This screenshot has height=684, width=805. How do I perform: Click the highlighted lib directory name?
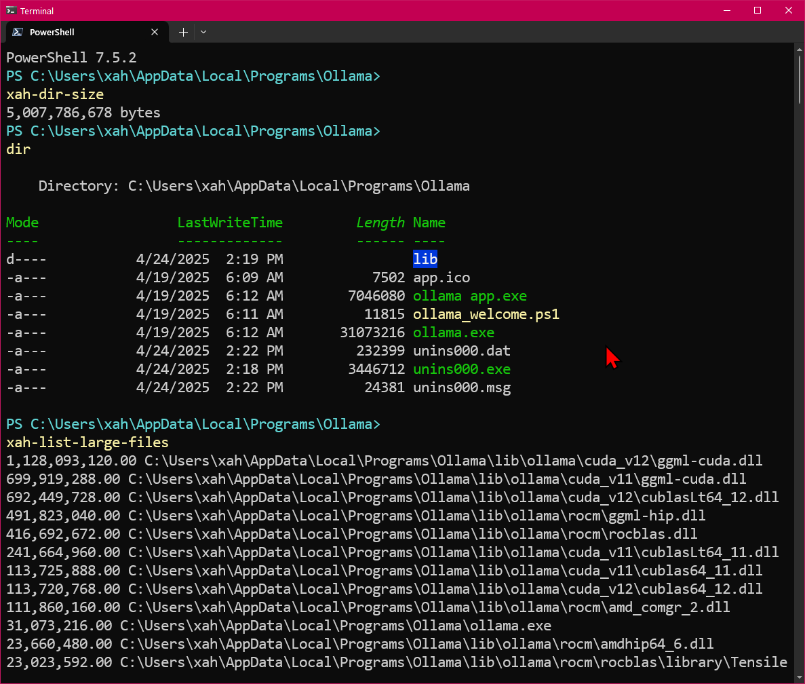click(425, 259)
